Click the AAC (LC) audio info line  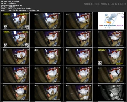(24, 10)
